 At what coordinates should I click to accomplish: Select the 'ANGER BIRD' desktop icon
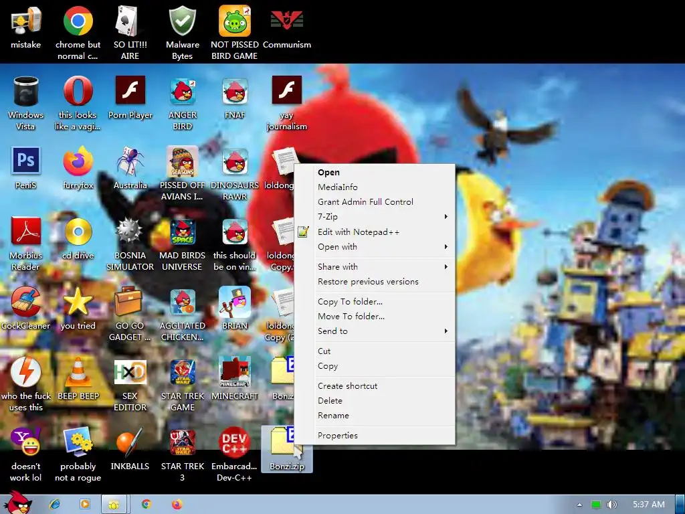coord(183,91)
